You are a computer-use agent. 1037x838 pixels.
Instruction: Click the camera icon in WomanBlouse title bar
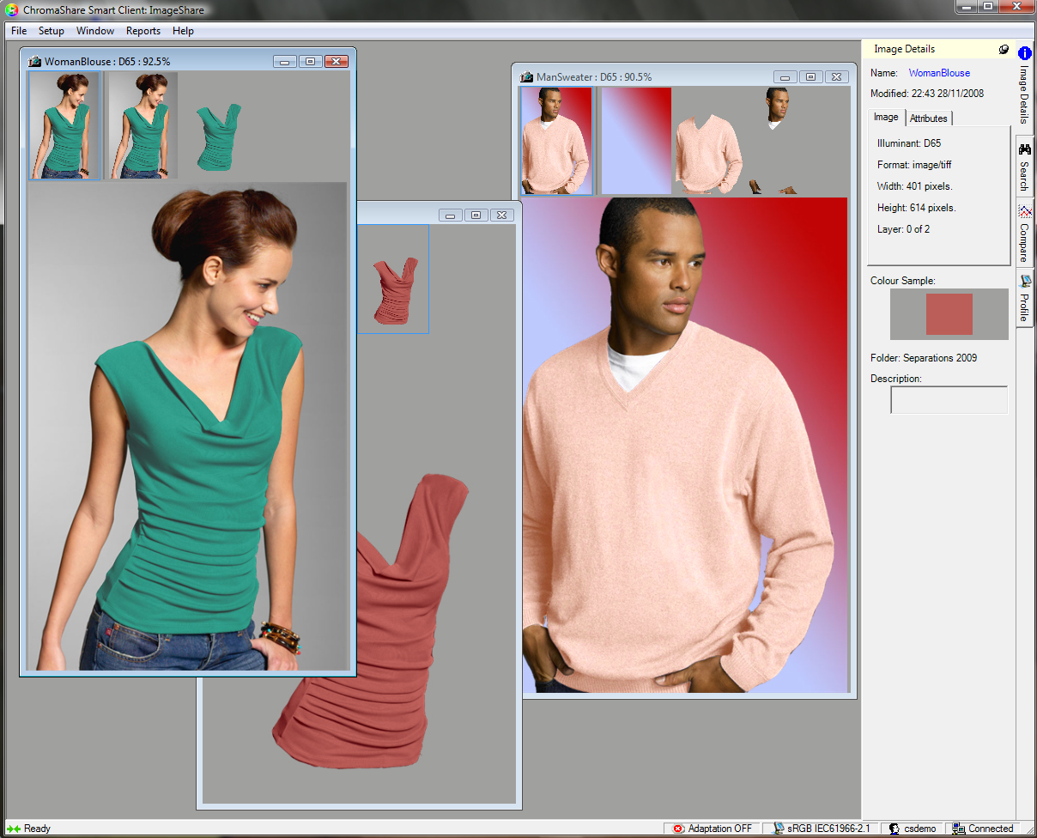(x=34, y=61)
